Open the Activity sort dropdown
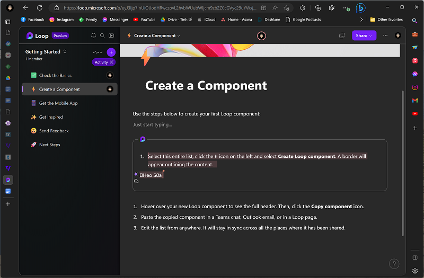Screen dimensions: 424x278 pos(98,52)
